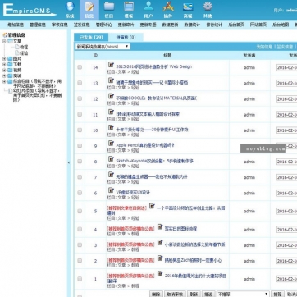Open the 不推荐 recommendation level dropdown
This screenshot has width=297, height=297.
(x=243, y=294)
